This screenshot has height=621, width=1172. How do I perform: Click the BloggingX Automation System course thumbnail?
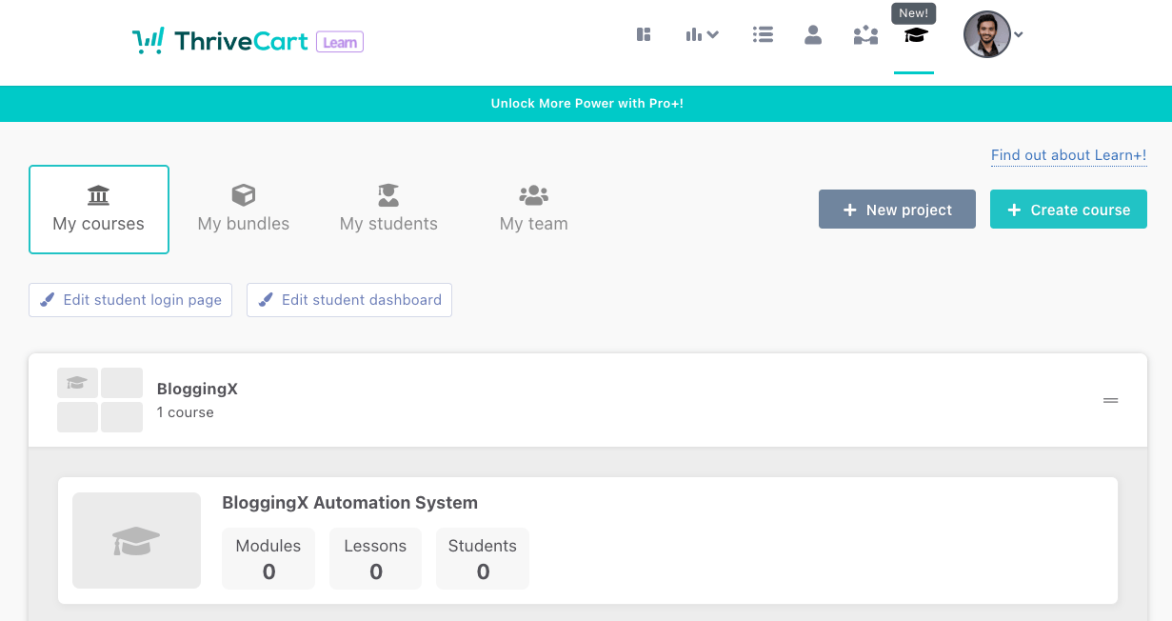click(136, 540)
